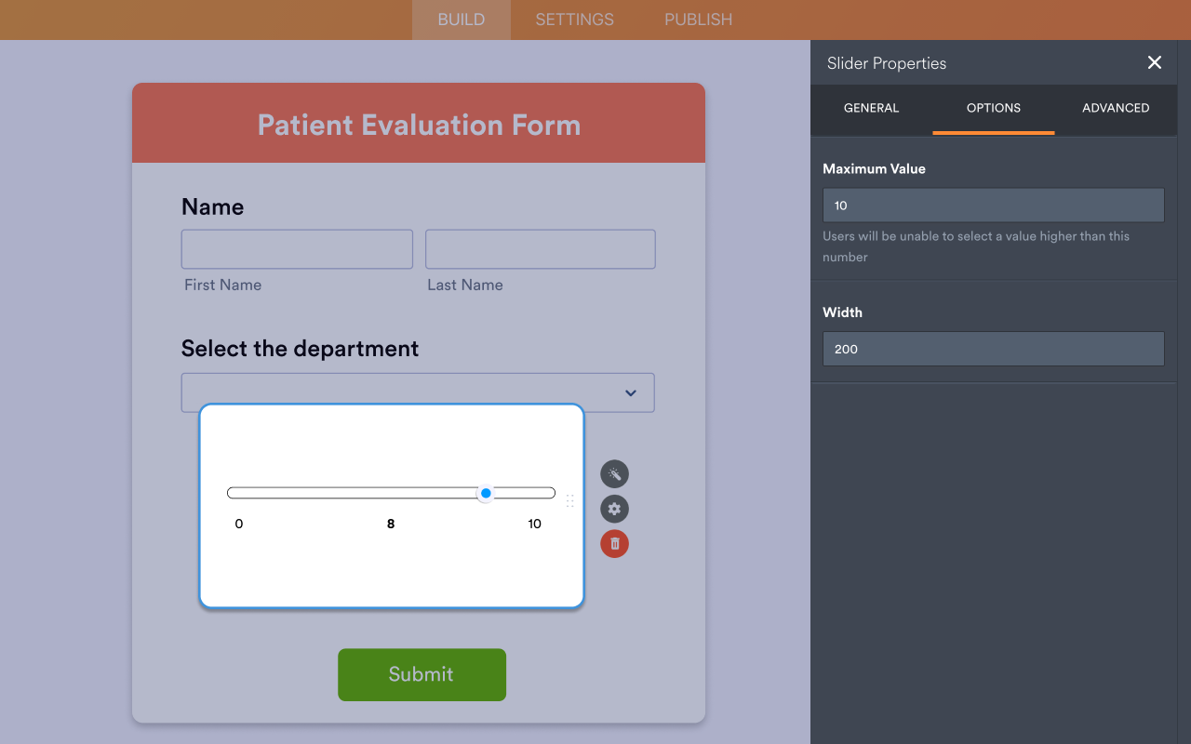Click the Submit button

[422, 674]
